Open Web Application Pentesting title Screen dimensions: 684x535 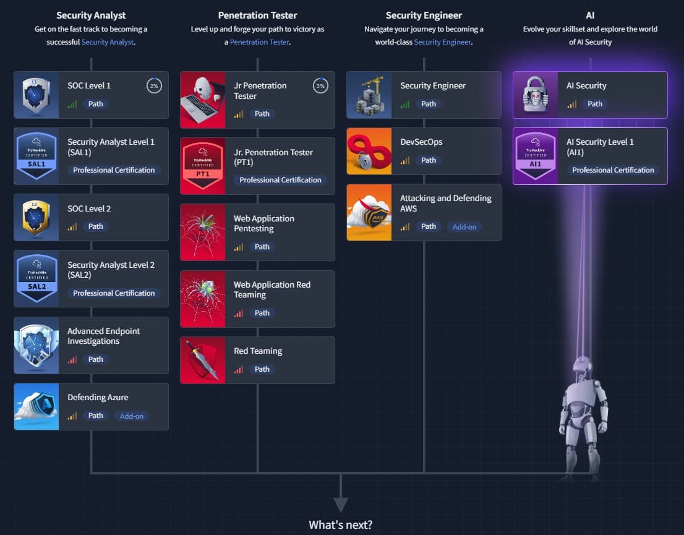264,223
